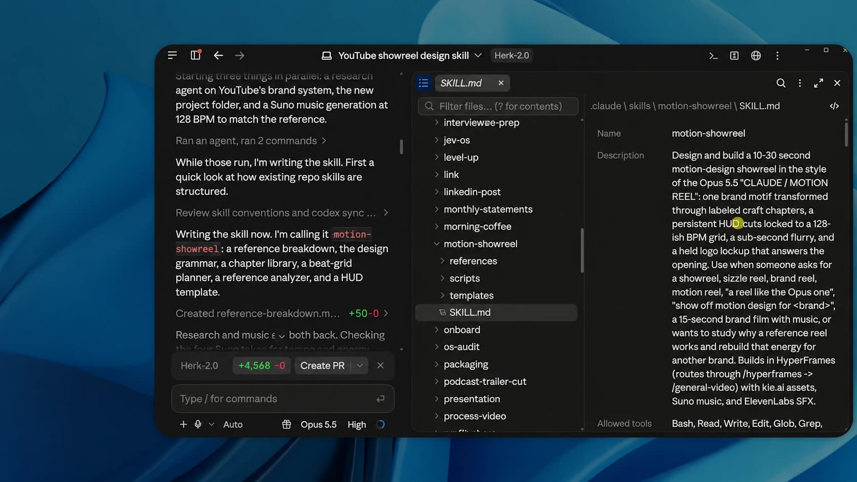The height and width of the screenshot is (482, 857).
Task: Search in the file viewer panel
Action: click(781, 83)
